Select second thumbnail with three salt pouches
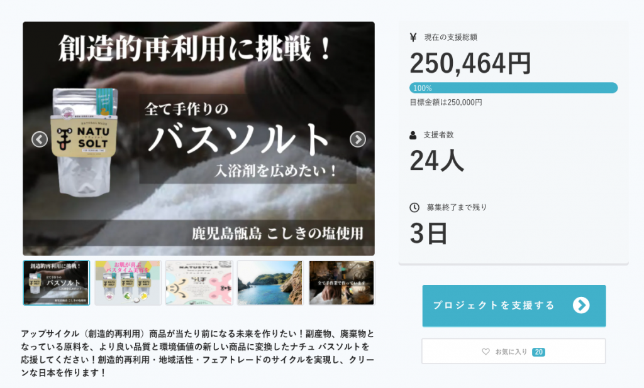This screenshot has height=388, width=644. click(128, 283)
